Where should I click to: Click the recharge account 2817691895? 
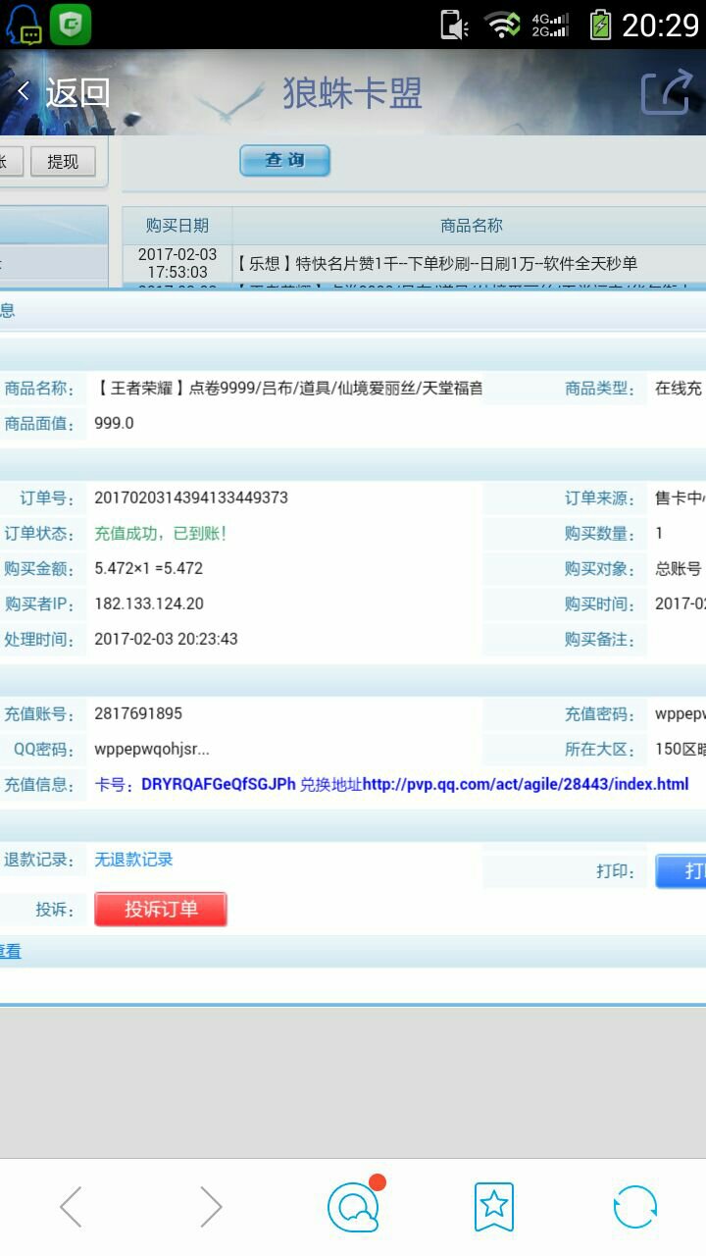(138, 713)
